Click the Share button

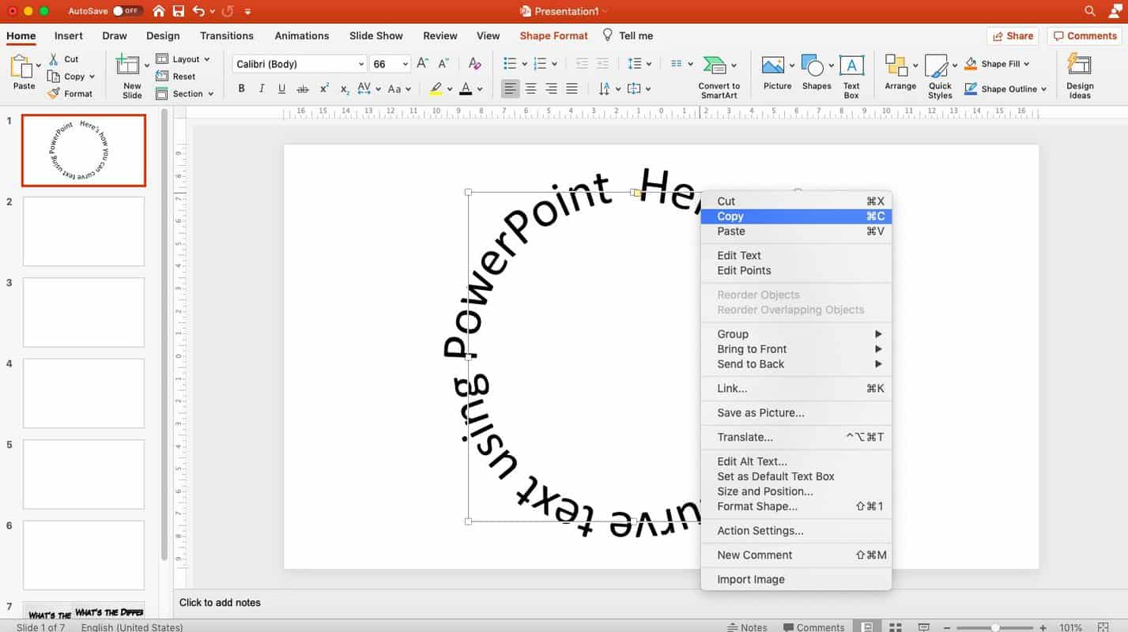coord(1013,36)
